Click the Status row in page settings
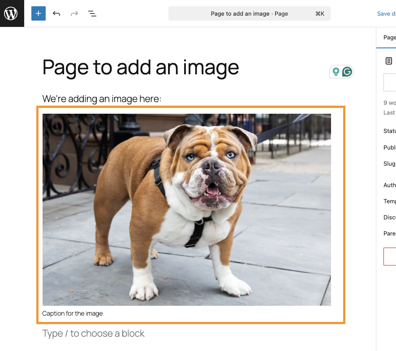This screenshot has height=351, width=396. click(x=390, y=131)
